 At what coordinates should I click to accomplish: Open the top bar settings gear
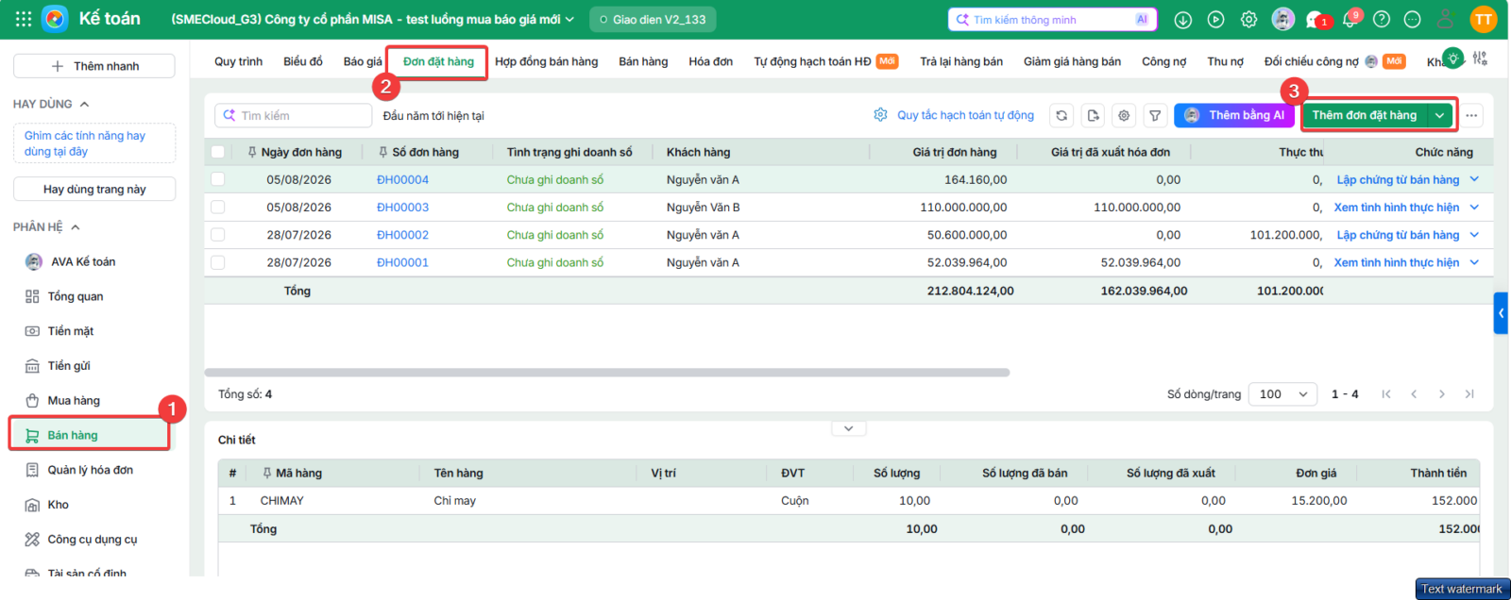(x=1248, y=19)
